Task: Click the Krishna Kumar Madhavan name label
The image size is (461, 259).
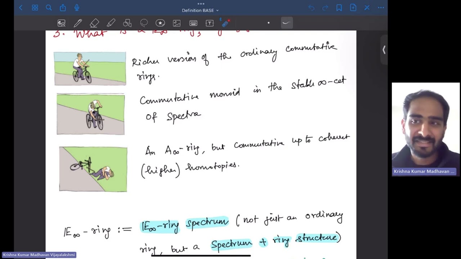Action: (424, 172)
